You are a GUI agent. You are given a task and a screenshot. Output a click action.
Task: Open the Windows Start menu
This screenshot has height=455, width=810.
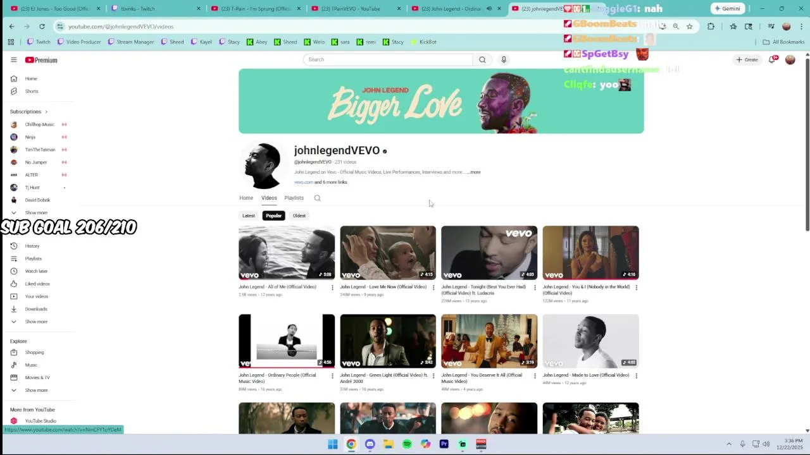[x=333, y=444]
